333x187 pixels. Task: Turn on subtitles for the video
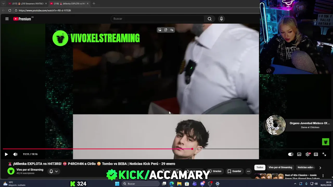299,154
